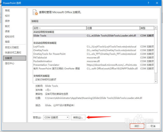The width and height of the screenshot is (163, 132).
Task: Open the 信任中心 category
Action: click(10, 63)
